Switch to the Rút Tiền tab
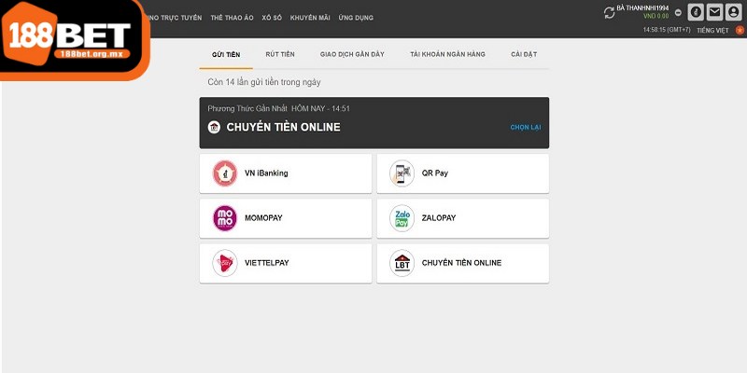 [279, 55]
